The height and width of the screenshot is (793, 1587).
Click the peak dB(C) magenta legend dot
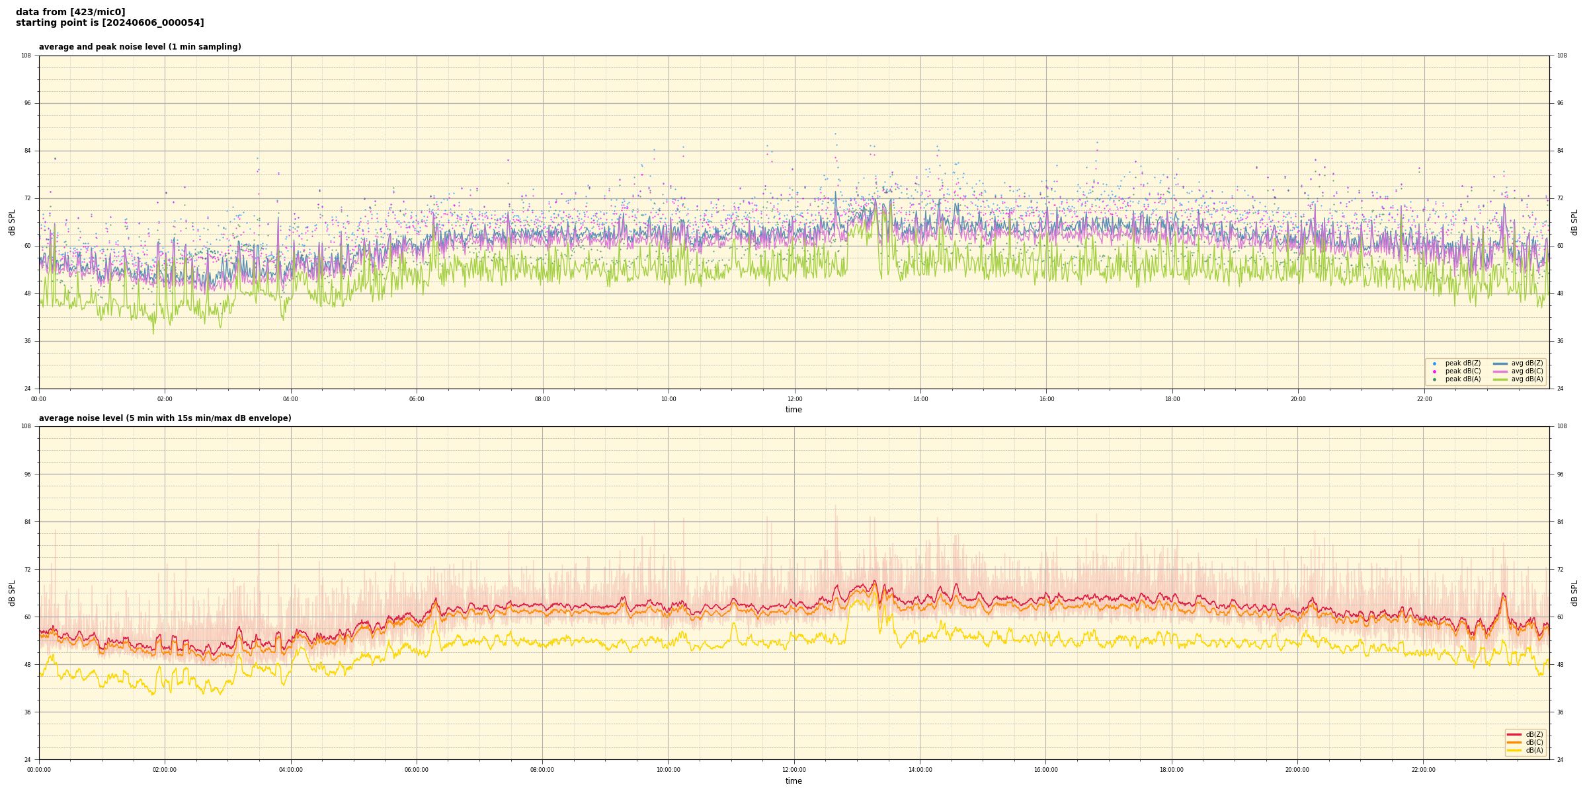[x=1434, y=371]
